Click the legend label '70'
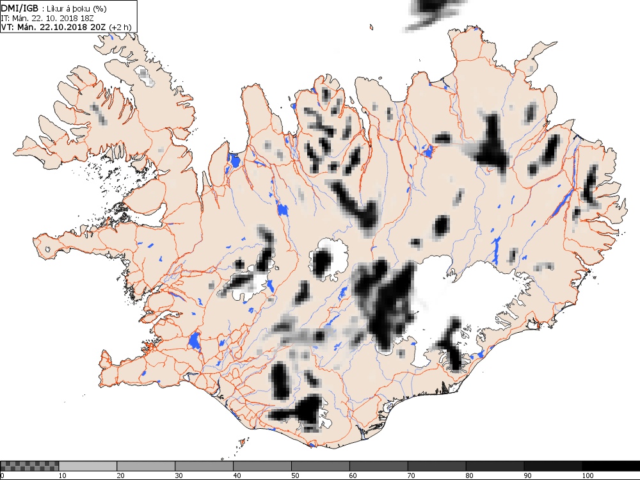Screen dimensions: 640x480 [x=412, y=476]
